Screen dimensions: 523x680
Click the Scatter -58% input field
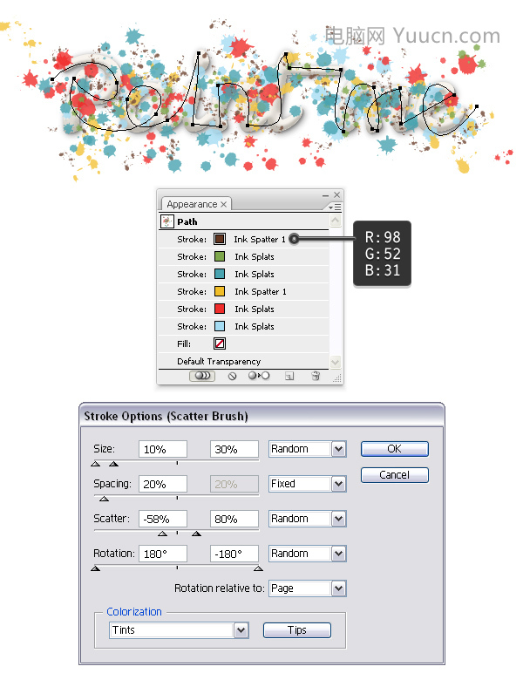[163, 519]
